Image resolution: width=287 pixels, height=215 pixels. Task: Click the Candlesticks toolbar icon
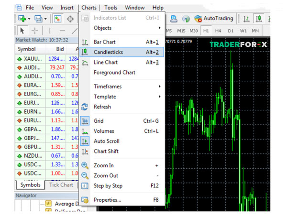(259, 19)
